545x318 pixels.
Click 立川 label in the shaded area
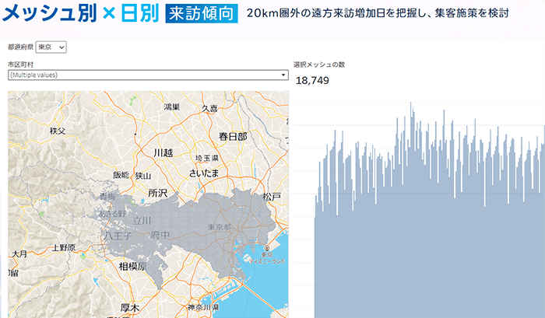click(x=142, y=221)
